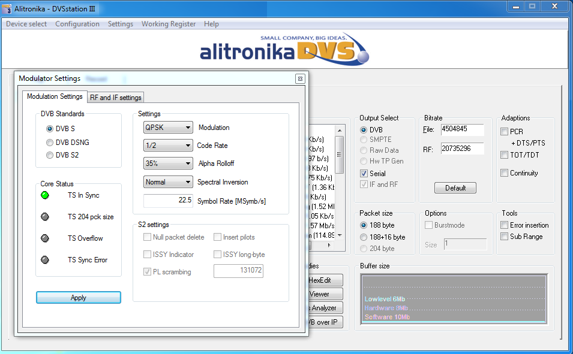573x354 pixels.
Task: Select the DVB S2 standard
Action: (50, 155)
